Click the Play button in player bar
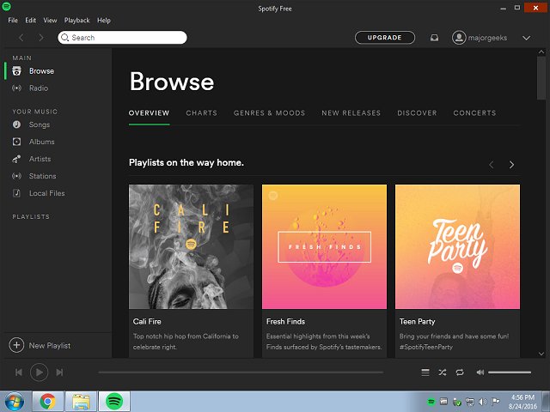The height and width of the screenshot is (412, 550). click(39, 372)
